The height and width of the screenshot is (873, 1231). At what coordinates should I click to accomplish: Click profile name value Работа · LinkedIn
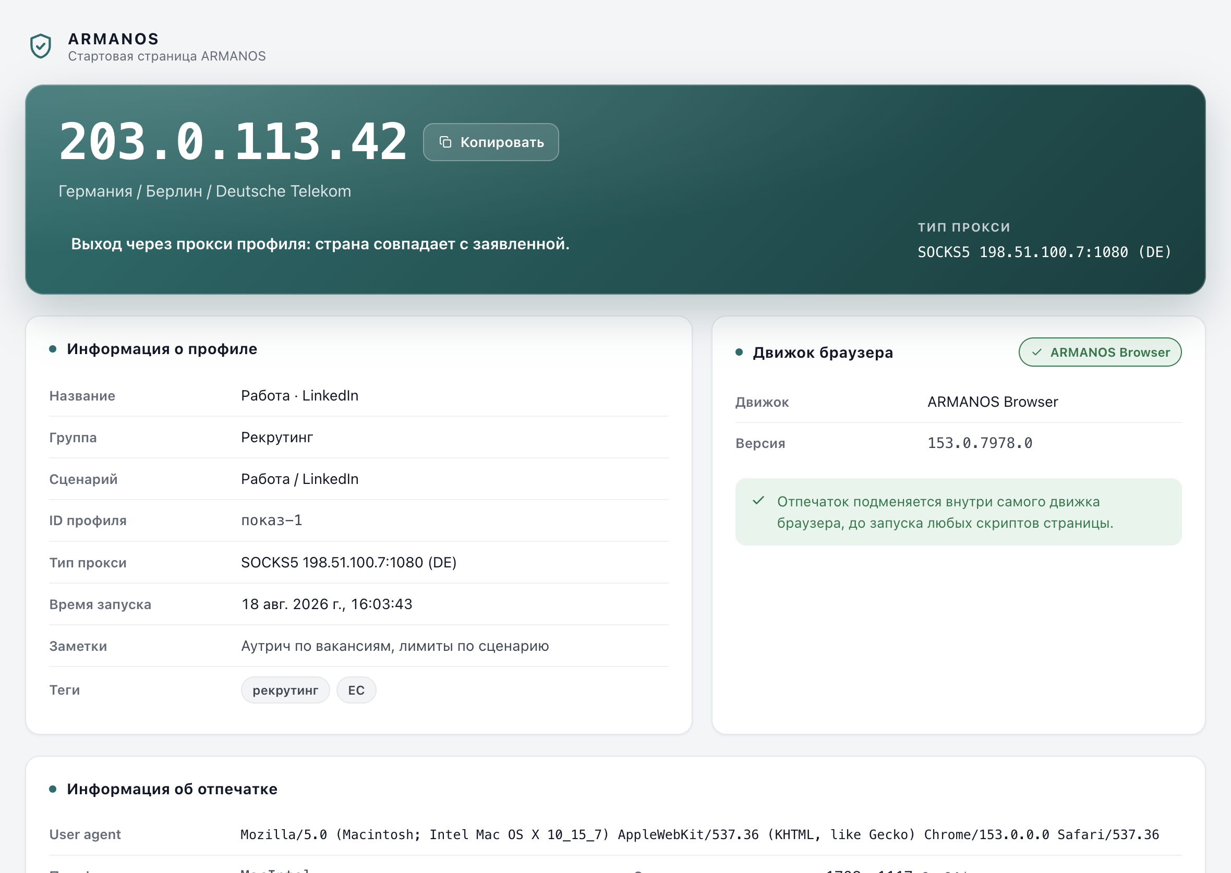299,396
